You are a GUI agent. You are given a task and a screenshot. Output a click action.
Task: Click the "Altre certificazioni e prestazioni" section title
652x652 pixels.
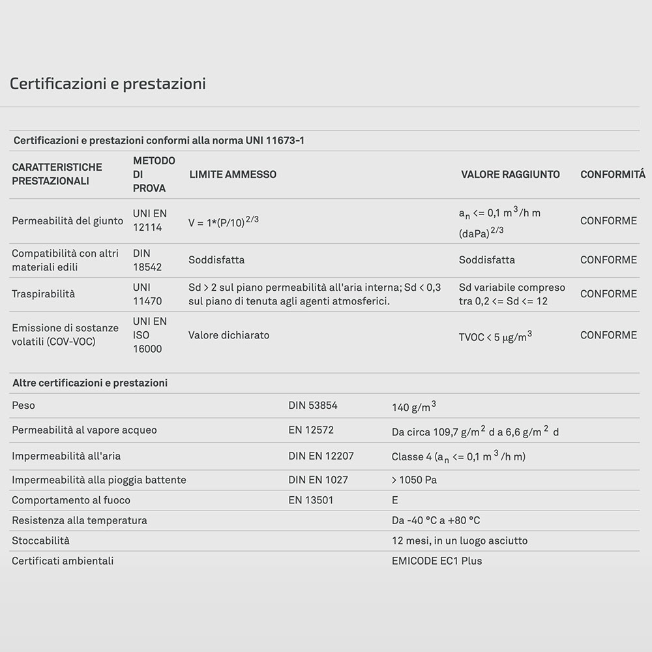tap(90, 383)
